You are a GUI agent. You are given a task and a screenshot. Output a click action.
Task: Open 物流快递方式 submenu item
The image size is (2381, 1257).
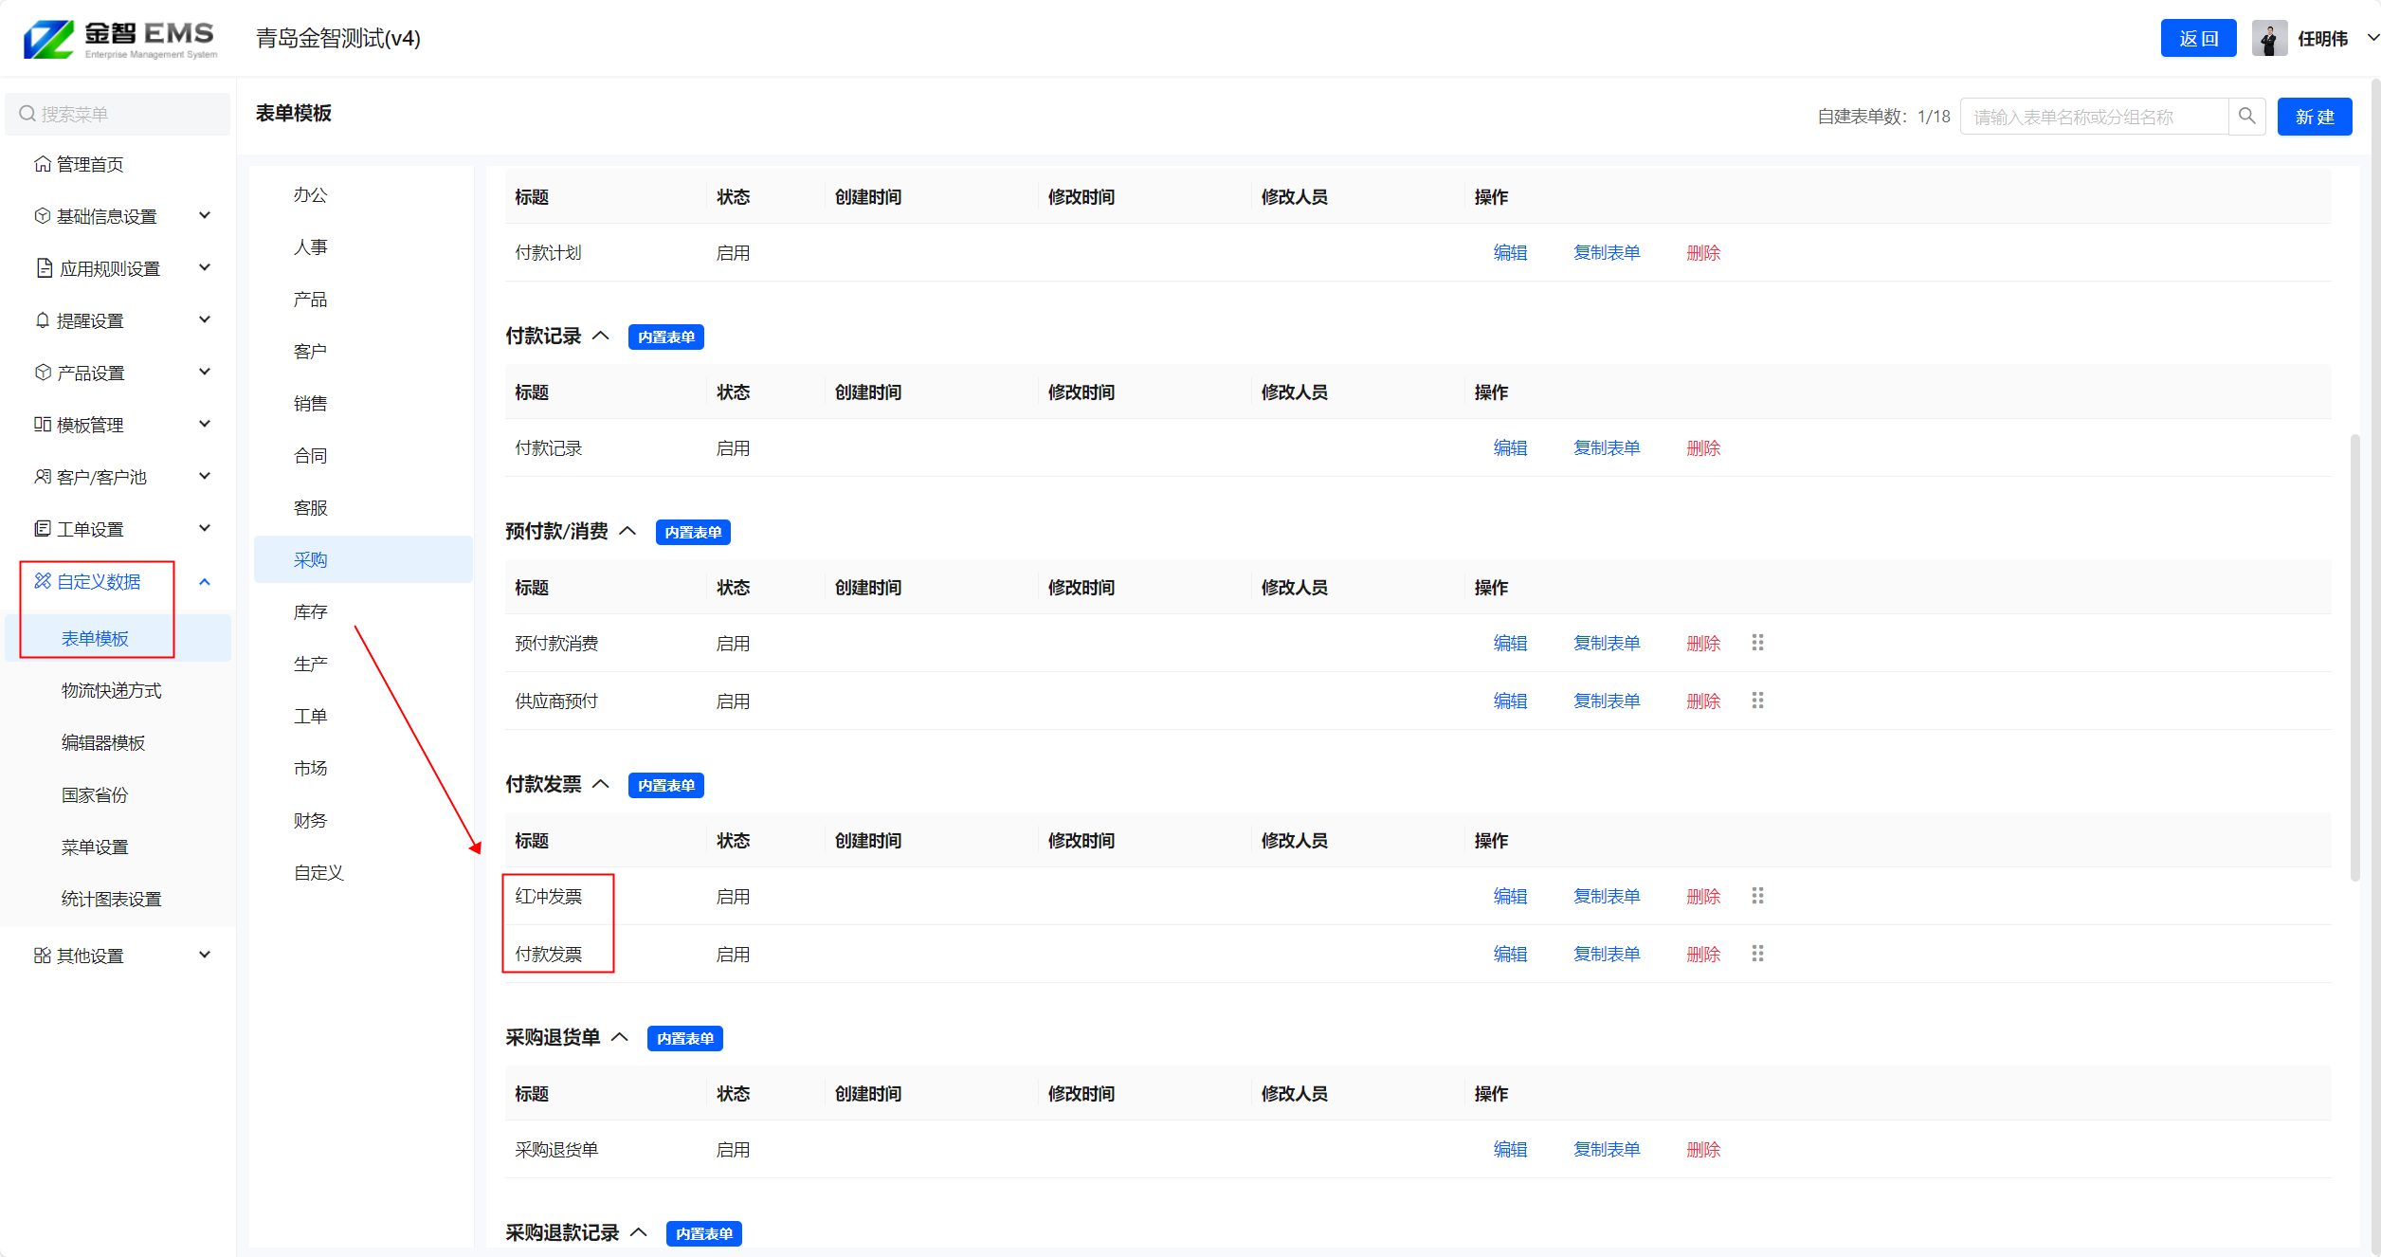coord(111,691)
